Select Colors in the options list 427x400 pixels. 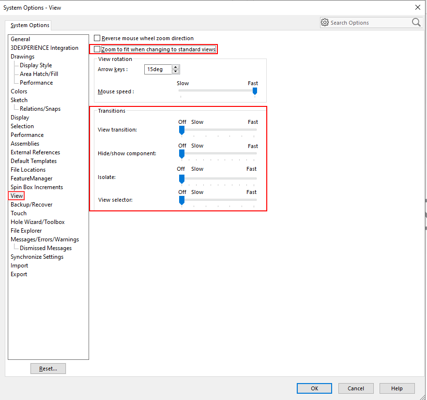(x=19, y=91)
